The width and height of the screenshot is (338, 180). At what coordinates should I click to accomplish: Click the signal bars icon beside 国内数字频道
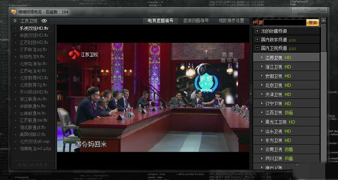pos(292,39)
